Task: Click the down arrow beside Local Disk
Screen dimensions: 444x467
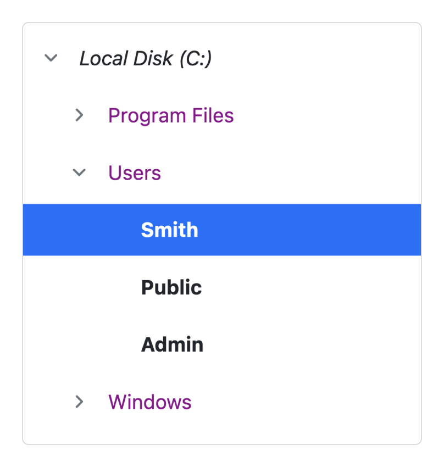Action: click(51, 58)
